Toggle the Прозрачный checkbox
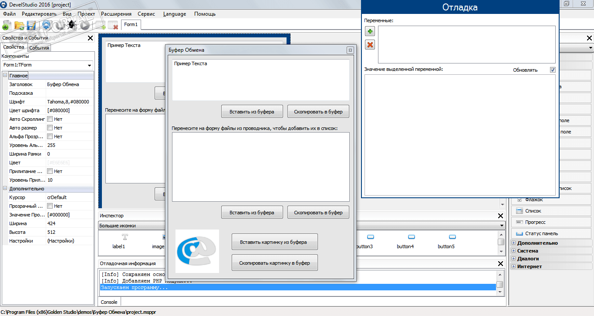The image size is (594, 316). [50, 206]
